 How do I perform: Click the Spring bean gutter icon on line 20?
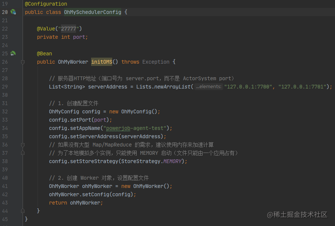(x=13, y=12)
